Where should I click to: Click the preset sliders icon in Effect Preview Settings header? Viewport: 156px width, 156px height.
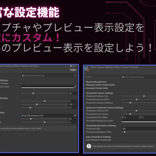[74, 66]
